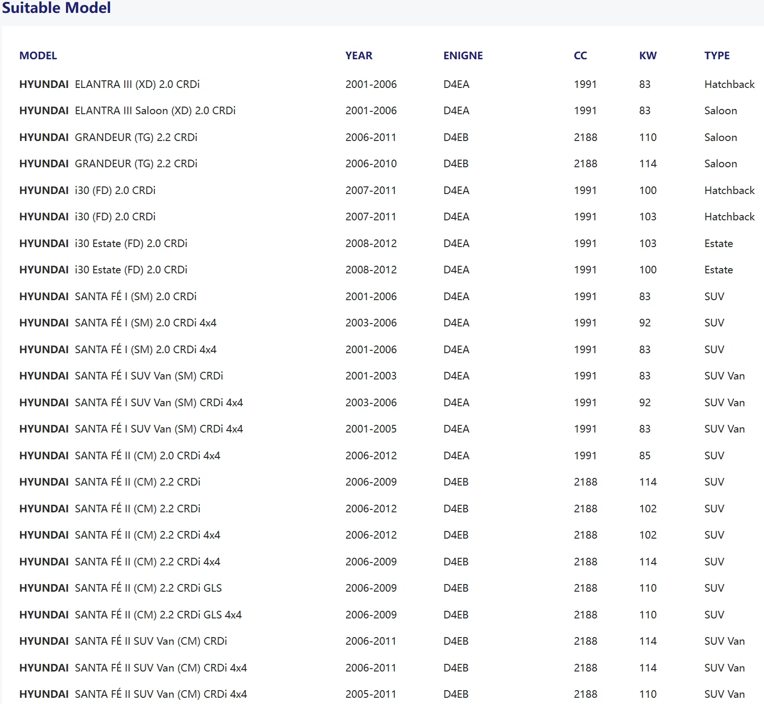Select the TYPE column header
This screenshot has width=764, height=704.
(x=717, y=55)
